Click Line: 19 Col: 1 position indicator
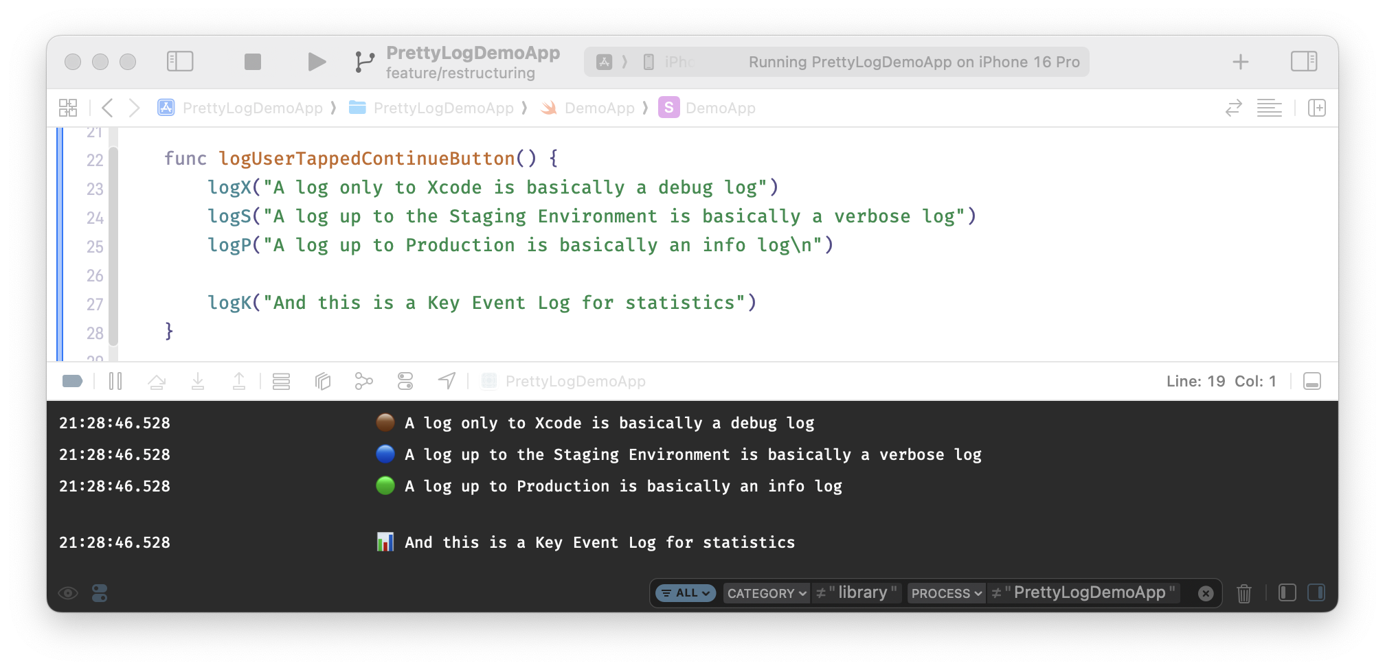This screenshot has width=1385, height=670. [x=1221, y=381]
